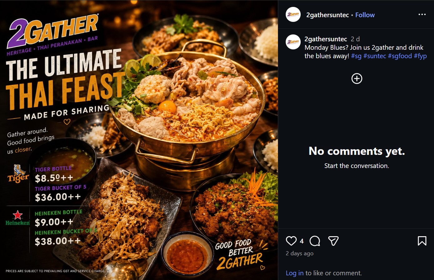Click the Log in link
This screenshot has width=434, height=280.
[294, 273]
